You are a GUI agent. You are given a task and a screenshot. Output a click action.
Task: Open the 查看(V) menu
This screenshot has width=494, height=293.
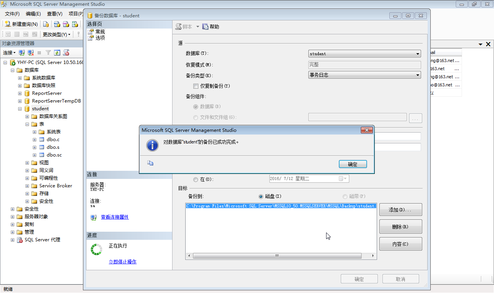pos(54,14)
